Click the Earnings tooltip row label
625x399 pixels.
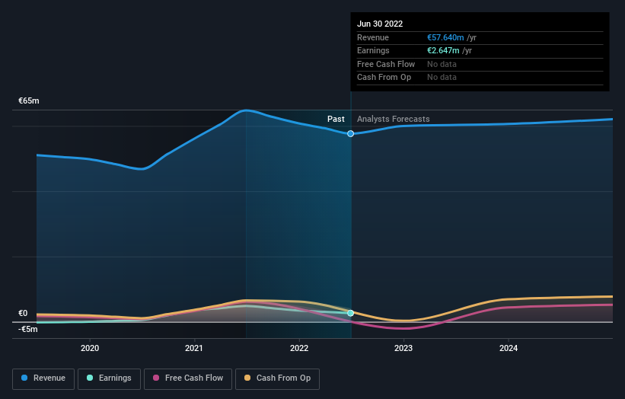click(373, 50)
